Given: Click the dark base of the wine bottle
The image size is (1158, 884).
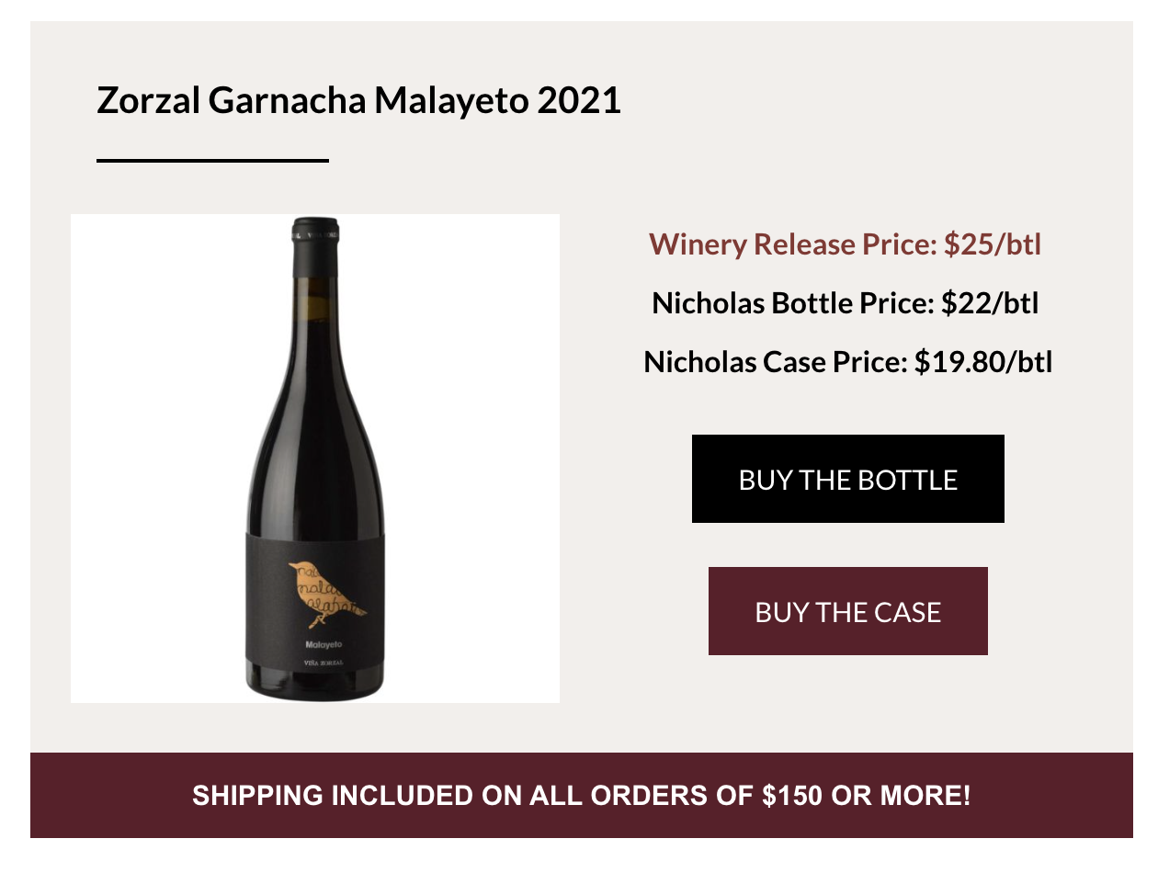Looking at the screenshot, I should [315, 685].
